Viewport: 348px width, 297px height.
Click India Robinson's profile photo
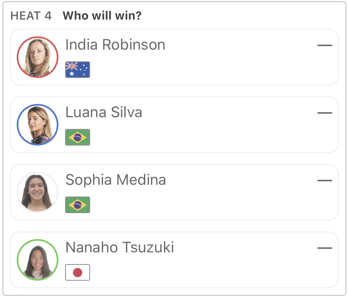38,57
